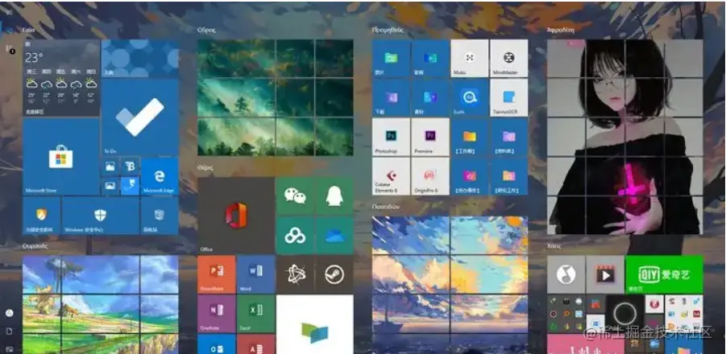Open the OneNote tile
Image resolution: width=726 pixels, height=354 pixels.
click(x=217, y=313)
